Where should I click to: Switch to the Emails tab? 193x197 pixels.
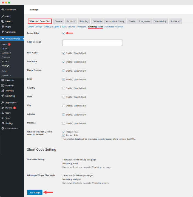click(x=132, y=21)
